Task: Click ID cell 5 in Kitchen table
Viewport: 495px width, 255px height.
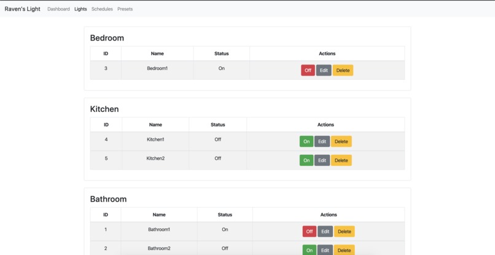Action: coord(106,160)
